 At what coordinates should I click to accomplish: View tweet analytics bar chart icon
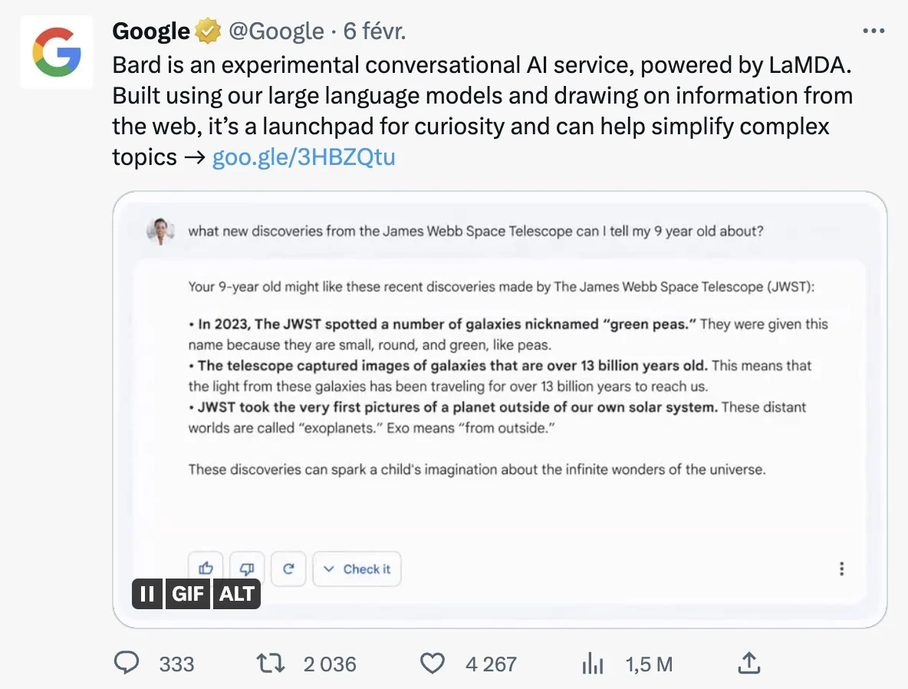(593, 663)
